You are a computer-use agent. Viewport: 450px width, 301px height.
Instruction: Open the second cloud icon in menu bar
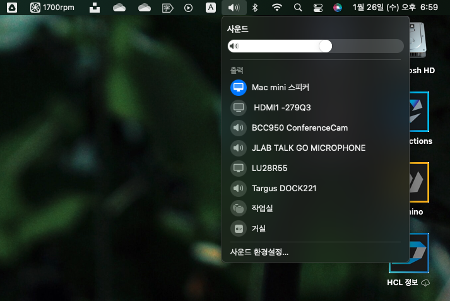point(145,8)
